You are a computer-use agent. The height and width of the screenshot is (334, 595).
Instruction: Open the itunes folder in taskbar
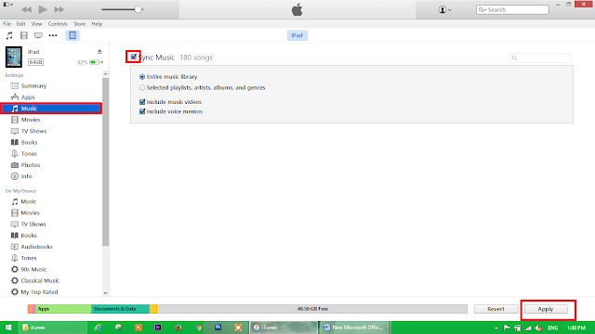(x=52, y=328)
